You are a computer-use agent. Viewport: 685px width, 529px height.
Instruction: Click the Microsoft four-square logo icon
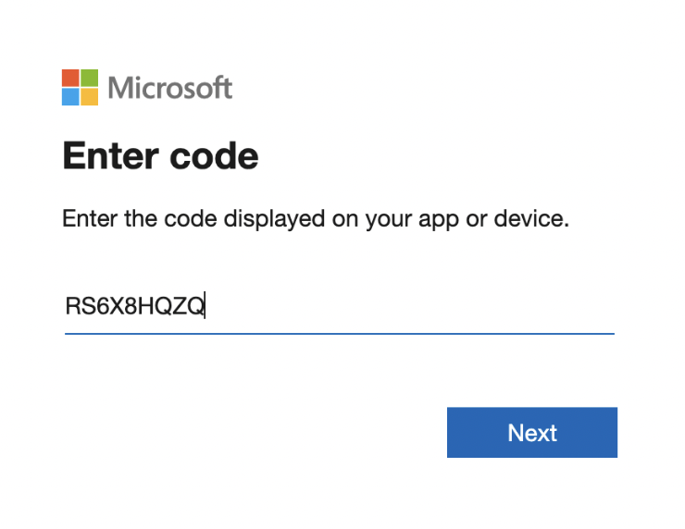point(80,87)
